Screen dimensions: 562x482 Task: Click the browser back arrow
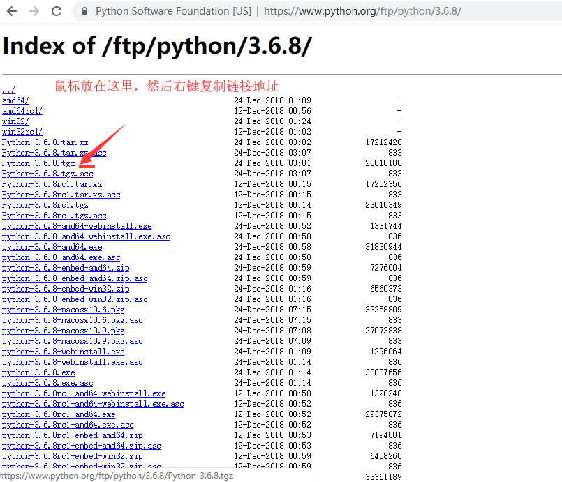pyautogui.click(x=13, y=11)
